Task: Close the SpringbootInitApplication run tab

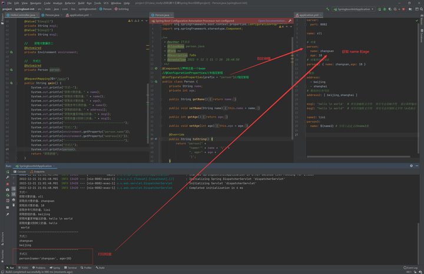Action: (54, 166)
